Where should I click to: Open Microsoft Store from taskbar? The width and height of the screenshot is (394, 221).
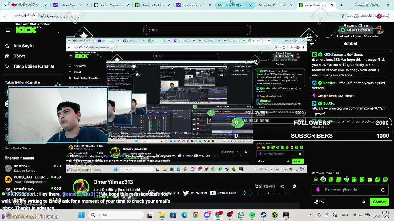click(173, 215)
